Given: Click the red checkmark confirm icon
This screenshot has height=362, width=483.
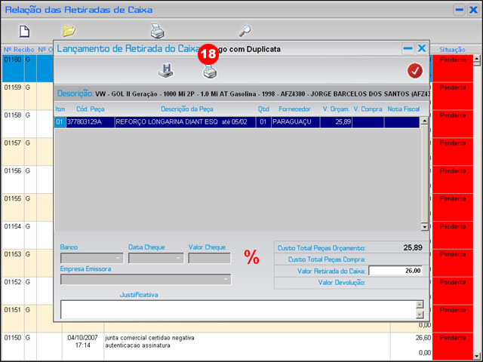Looking at the screenshot, I should click(414, 71).
